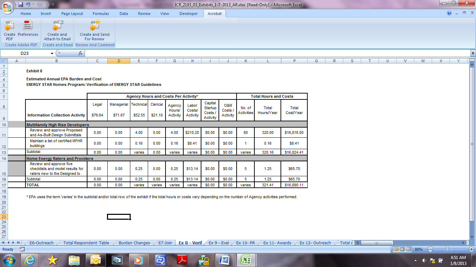
Task: Click the Zoom In plus button
Action: coord(471,249)
